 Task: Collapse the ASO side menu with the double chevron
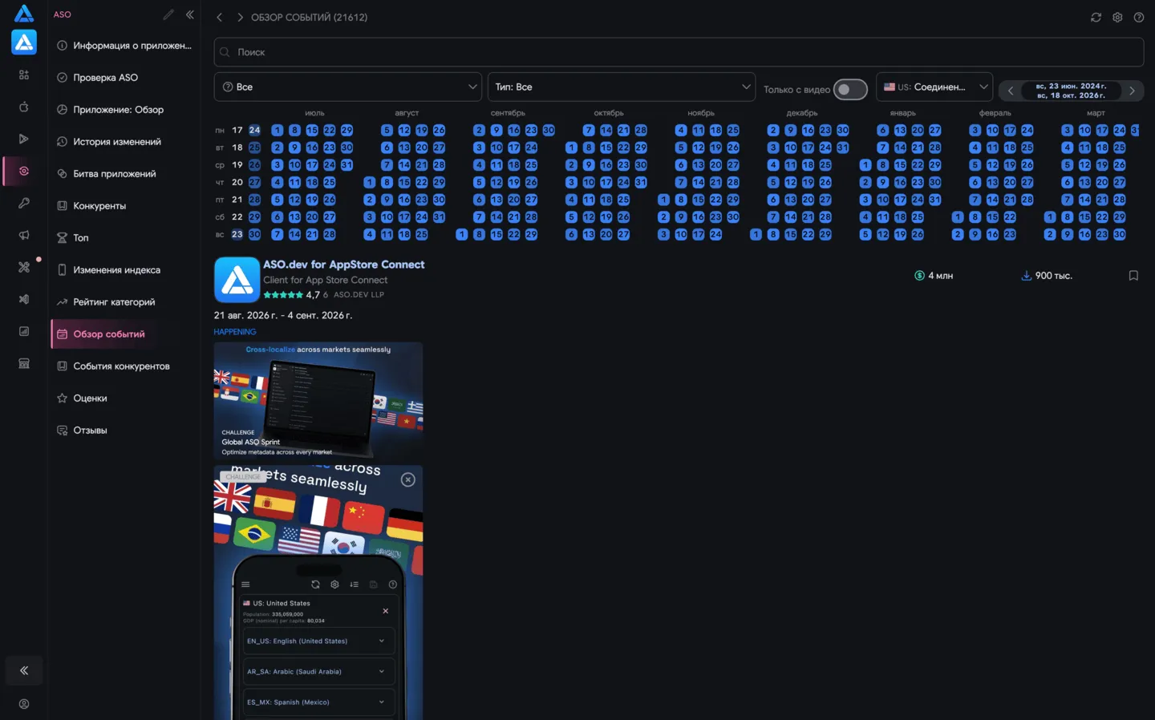[x=190, y=14]
